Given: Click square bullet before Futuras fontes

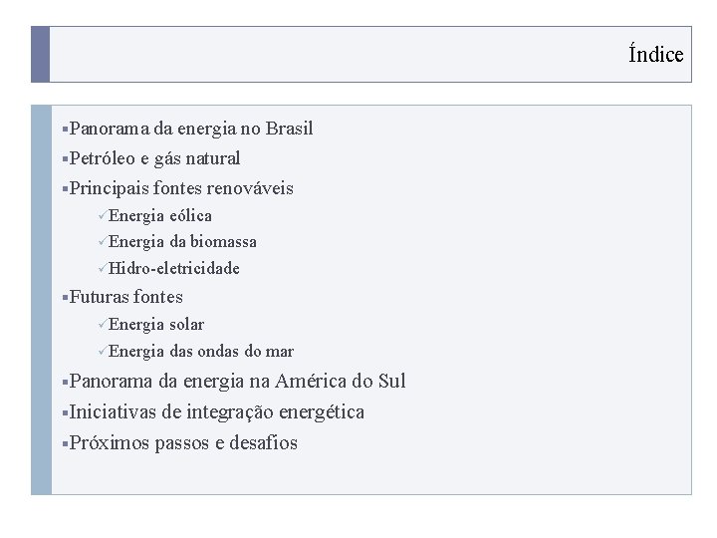Looking at the screenshot, I should click(x=65, y=298).
